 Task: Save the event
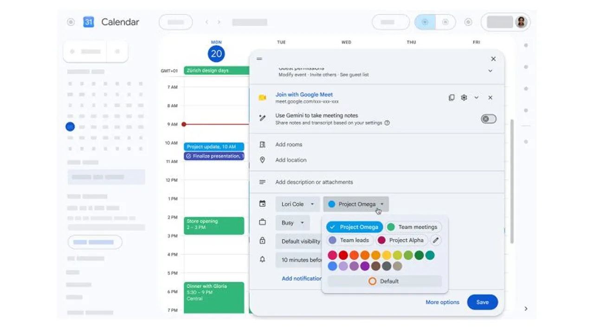[483, 302]
